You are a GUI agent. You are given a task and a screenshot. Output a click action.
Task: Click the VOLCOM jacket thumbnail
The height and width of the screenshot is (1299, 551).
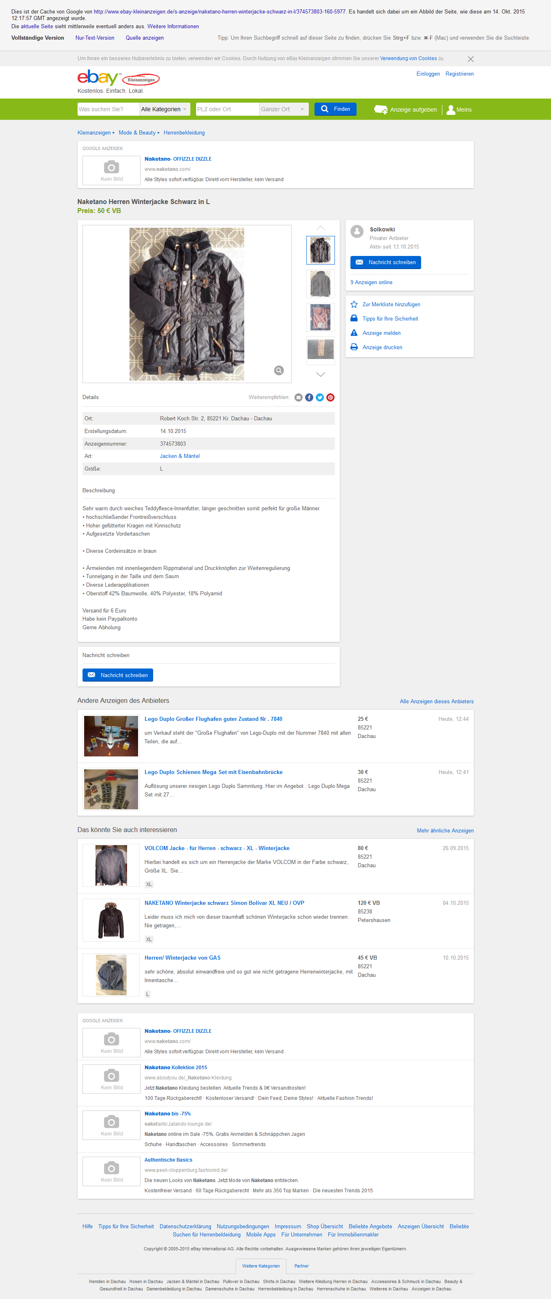[x=111, y=865]
